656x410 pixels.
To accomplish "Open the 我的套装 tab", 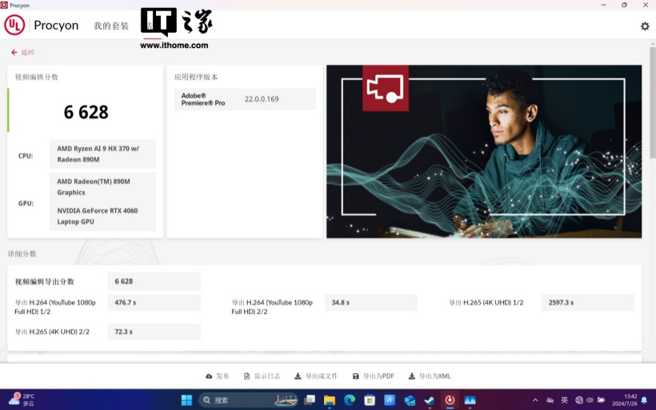I will click(110, 26).
